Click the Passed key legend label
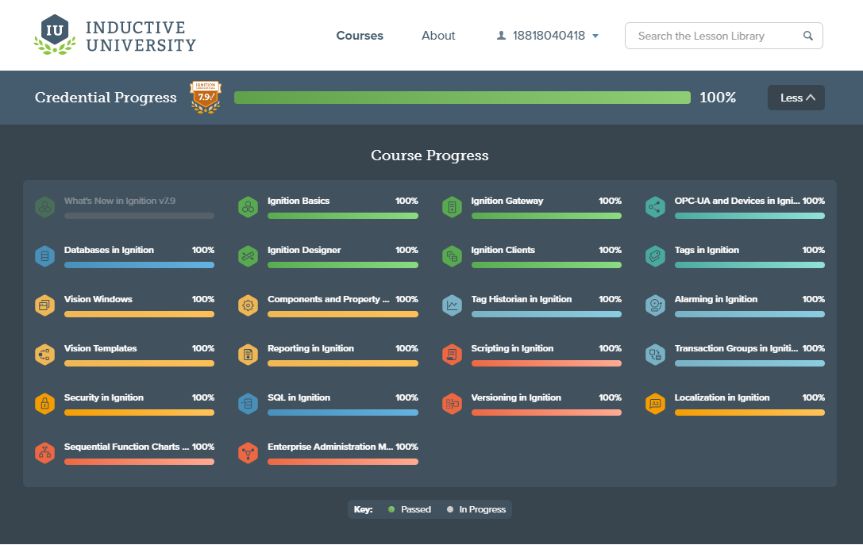This screenshot has height=545, width=863. [x=415, y=509]
